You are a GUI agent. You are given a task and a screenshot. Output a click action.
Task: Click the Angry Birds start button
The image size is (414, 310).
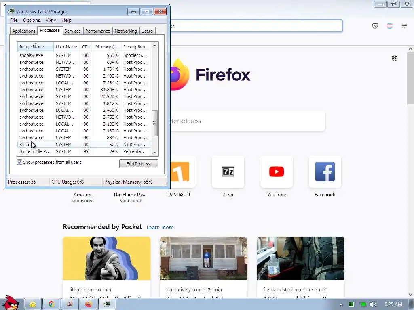tap(11, 303)
